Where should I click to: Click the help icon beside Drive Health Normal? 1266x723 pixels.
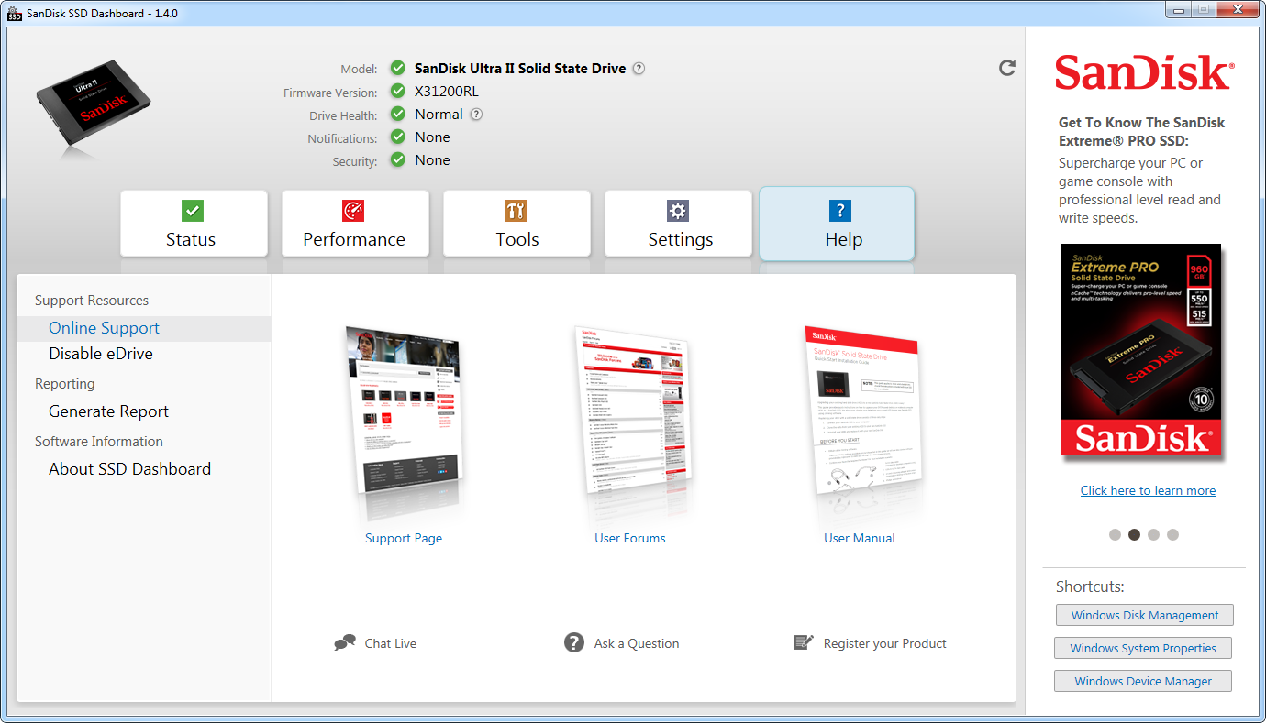476,115
